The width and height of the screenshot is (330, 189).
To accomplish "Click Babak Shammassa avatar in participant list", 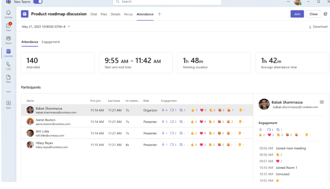I will click(x=30, y=110).
